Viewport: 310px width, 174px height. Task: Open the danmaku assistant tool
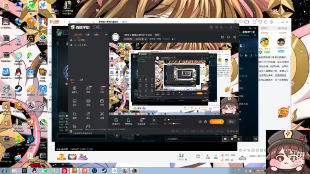[116, 121]
